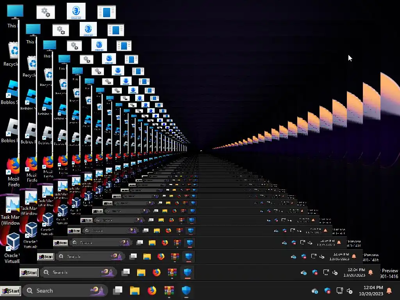Click the Firefox icon in the first nested taskbar copy
This screenshot has width=400, height=300.
pyautogui.click(x=157, y=272)
